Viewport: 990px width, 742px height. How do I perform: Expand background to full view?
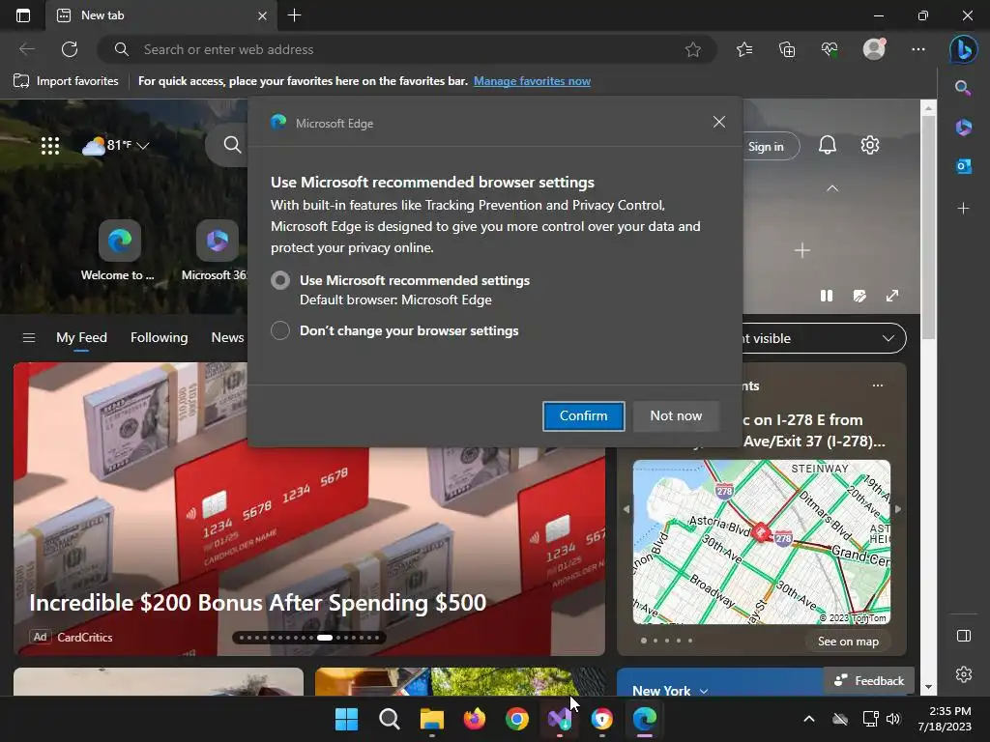tap(892, 296)
